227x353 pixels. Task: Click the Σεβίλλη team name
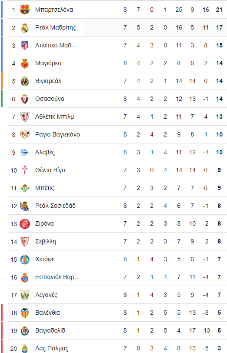click(46, 242)
